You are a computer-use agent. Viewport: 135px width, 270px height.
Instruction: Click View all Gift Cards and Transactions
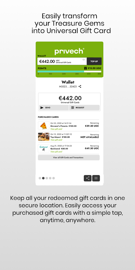(x=69, y=158)
